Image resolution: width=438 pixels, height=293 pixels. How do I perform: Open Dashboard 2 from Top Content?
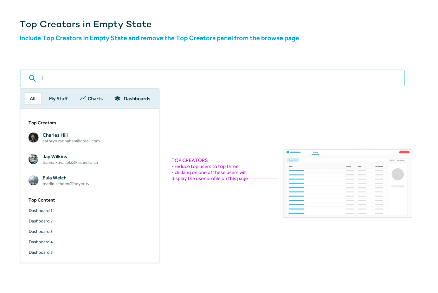tap(41, 221)
